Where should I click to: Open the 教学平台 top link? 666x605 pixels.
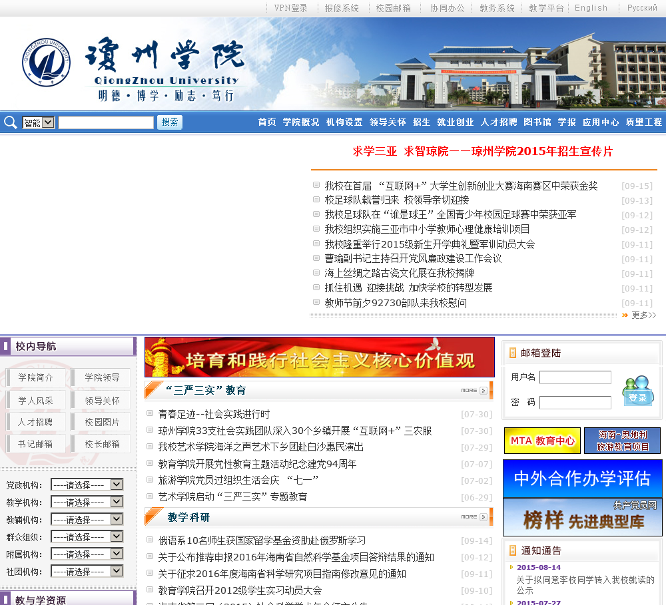pyautogui.click(x=546, y=8)
